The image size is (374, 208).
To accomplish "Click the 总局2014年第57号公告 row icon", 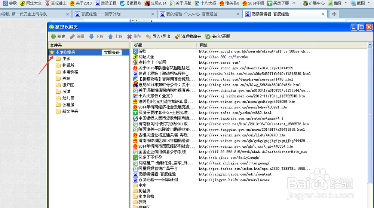I will point(135,85).
